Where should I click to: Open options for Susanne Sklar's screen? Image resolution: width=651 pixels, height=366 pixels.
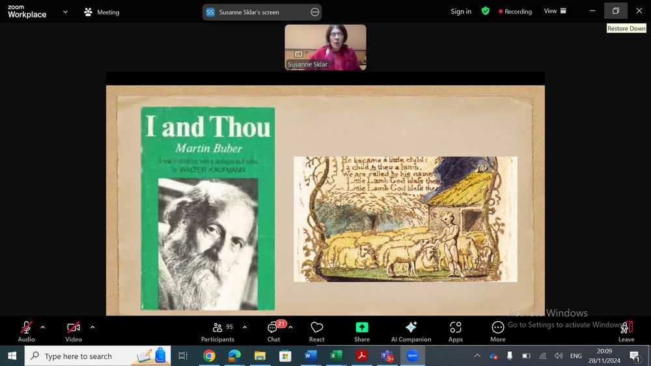click(314, 12)
